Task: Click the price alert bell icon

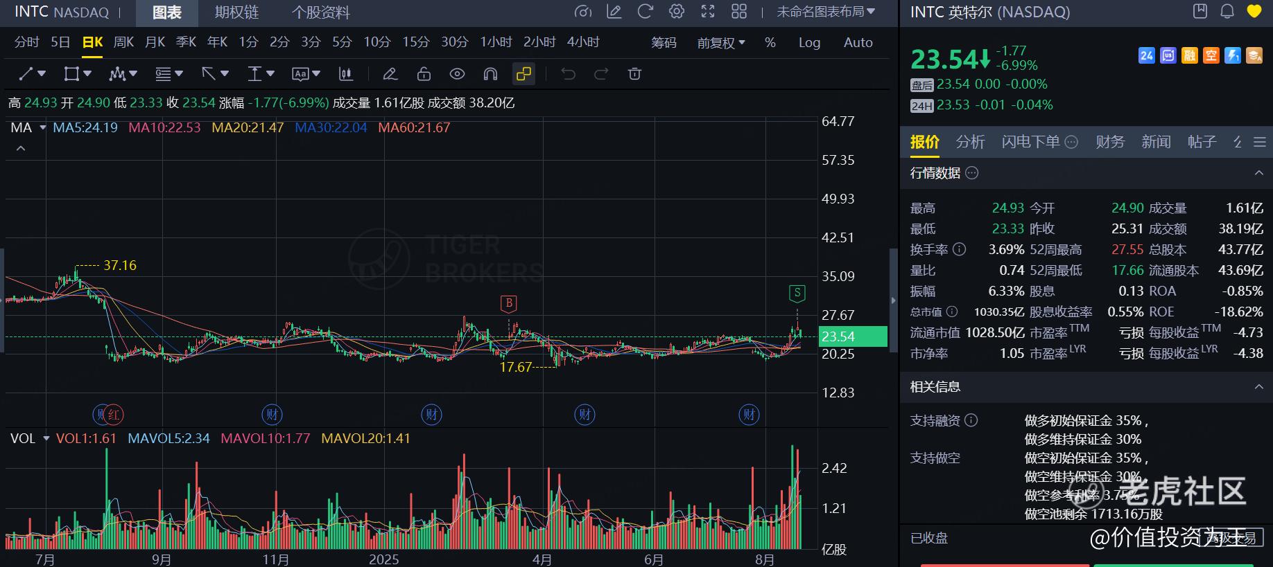Action: coord(1227,12)
